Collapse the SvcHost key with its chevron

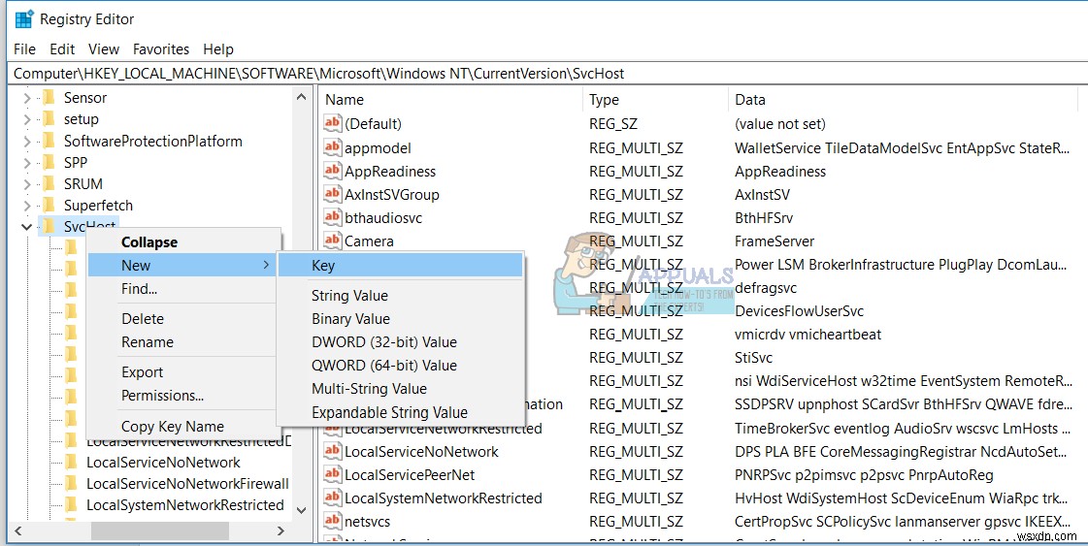27,227
